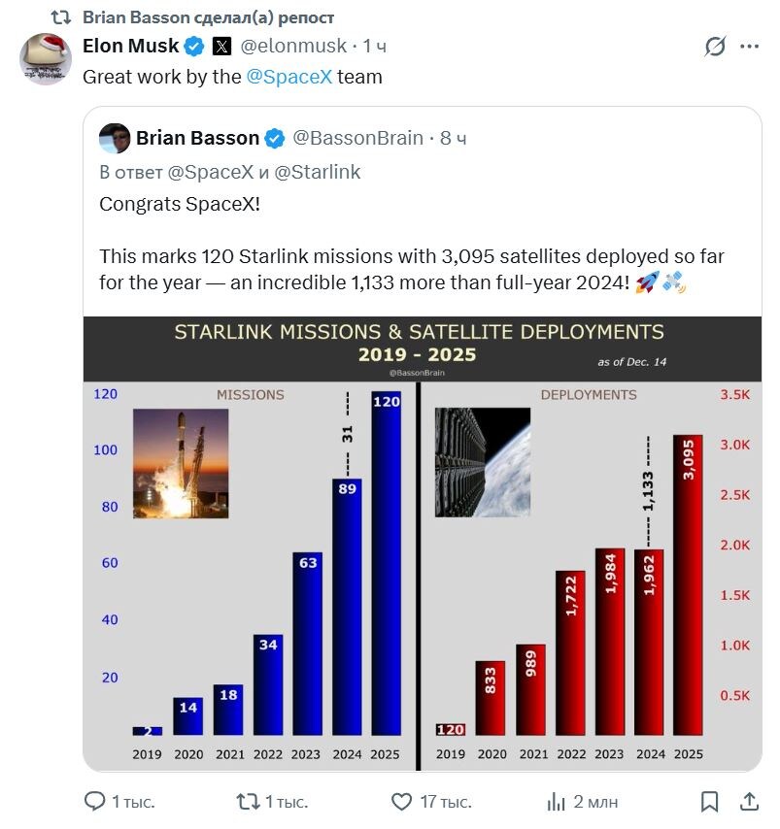This screenshot has width=780, height=829.
Task: Click the reply comment icon
Action: click(95, 802)
